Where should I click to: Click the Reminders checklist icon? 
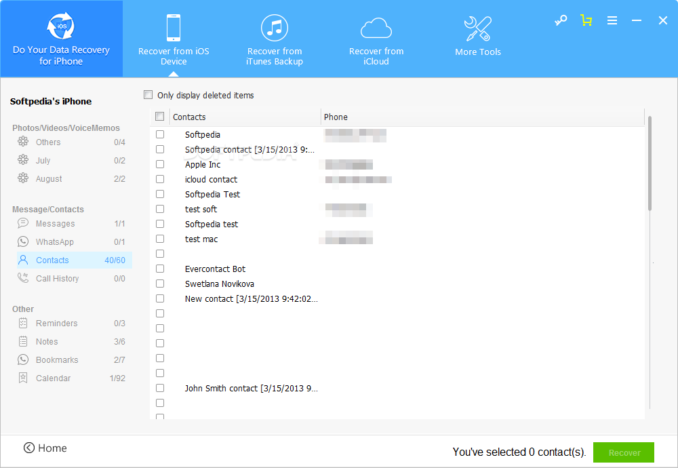[x=23, y=323]
